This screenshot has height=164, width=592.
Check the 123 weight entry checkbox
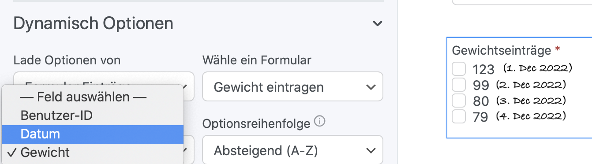pyautogui.click(x=459, y=69)
